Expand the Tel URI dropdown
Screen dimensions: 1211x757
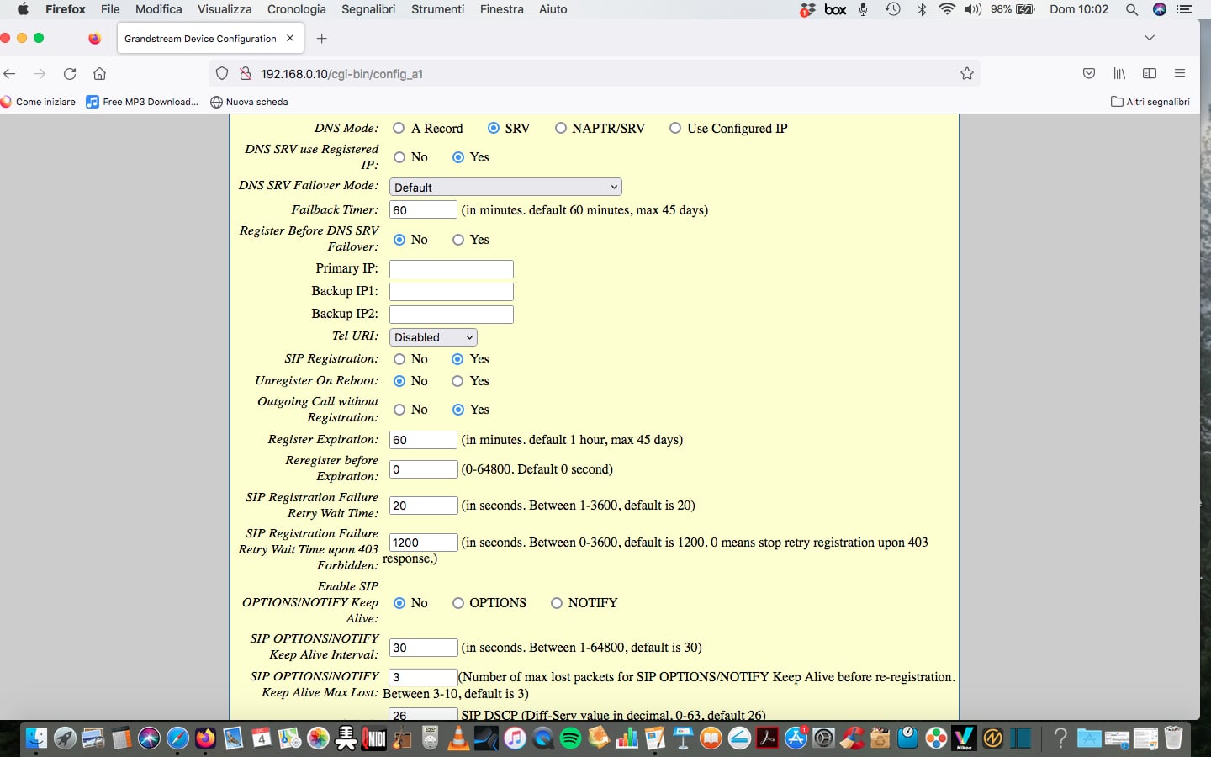433,337
